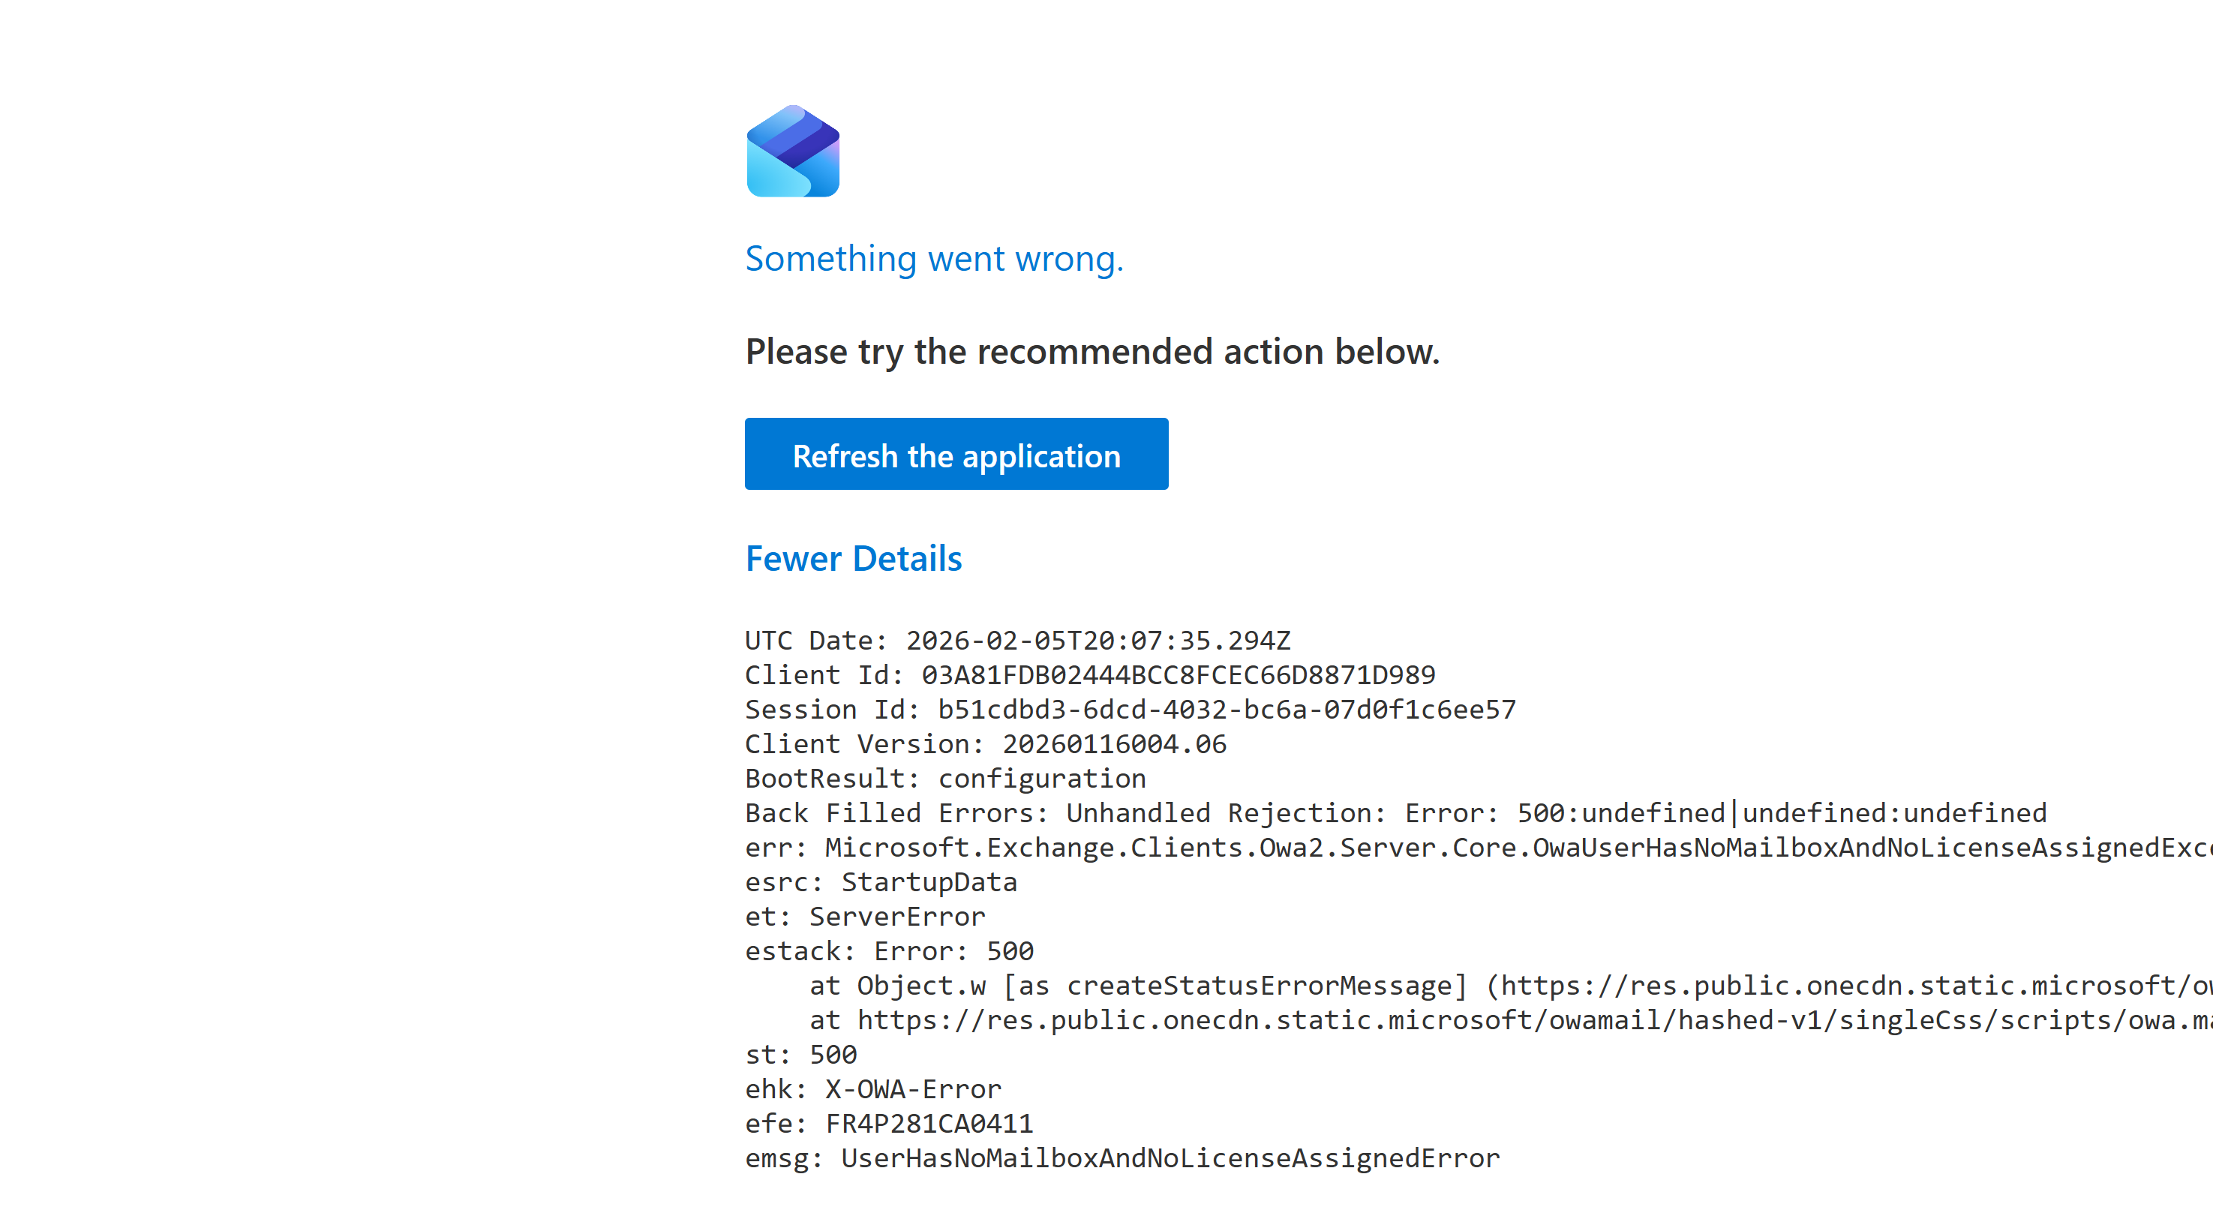Click the esrc: StartupData line
This screenshot has height=1207, width=2213.
tap(881, 882)
